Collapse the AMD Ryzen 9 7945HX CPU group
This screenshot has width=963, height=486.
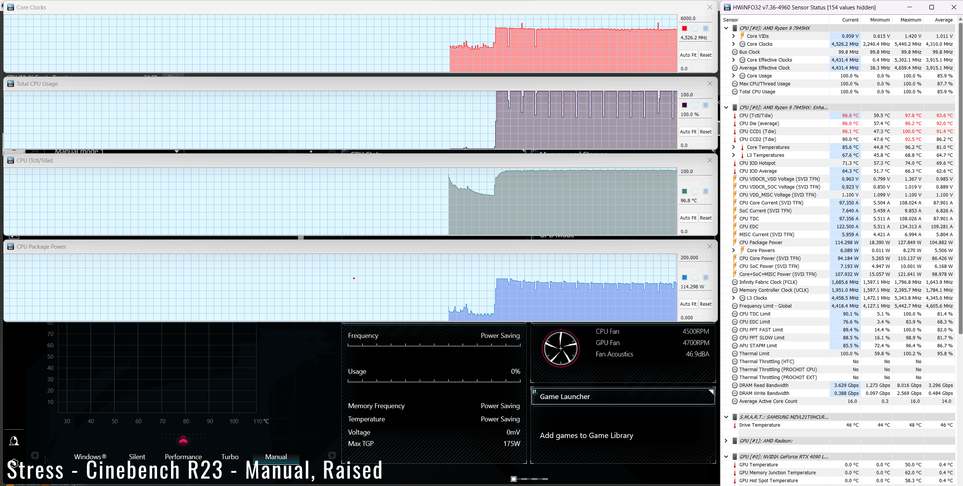pos(726,28)
